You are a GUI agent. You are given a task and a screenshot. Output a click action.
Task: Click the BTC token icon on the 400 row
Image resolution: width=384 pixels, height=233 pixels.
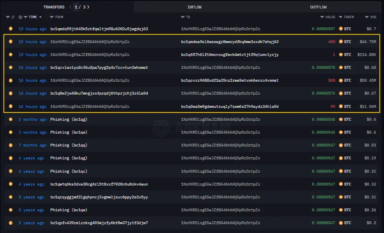(x=341, y=42)
